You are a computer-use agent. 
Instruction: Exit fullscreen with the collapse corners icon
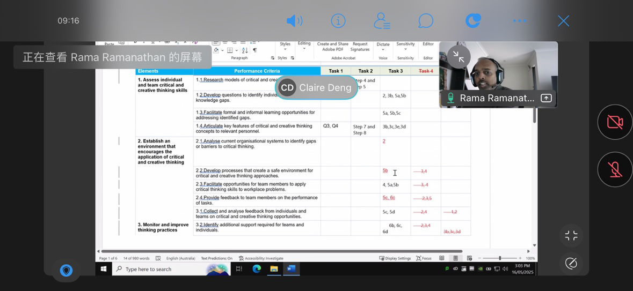coord(571,236)
